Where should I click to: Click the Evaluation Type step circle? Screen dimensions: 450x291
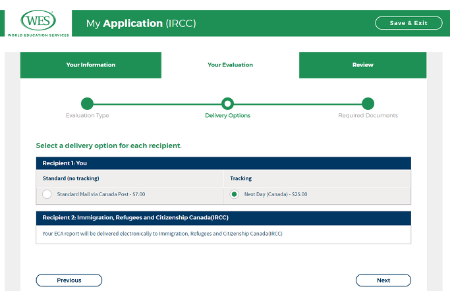tap(87, 104)
